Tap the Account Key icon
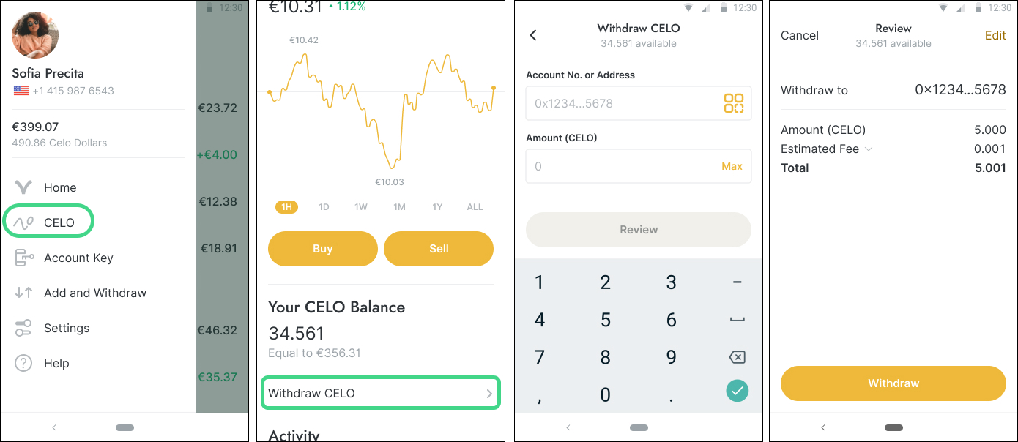Viewport: 1018px width, 442px height. [x=24, y=258]
